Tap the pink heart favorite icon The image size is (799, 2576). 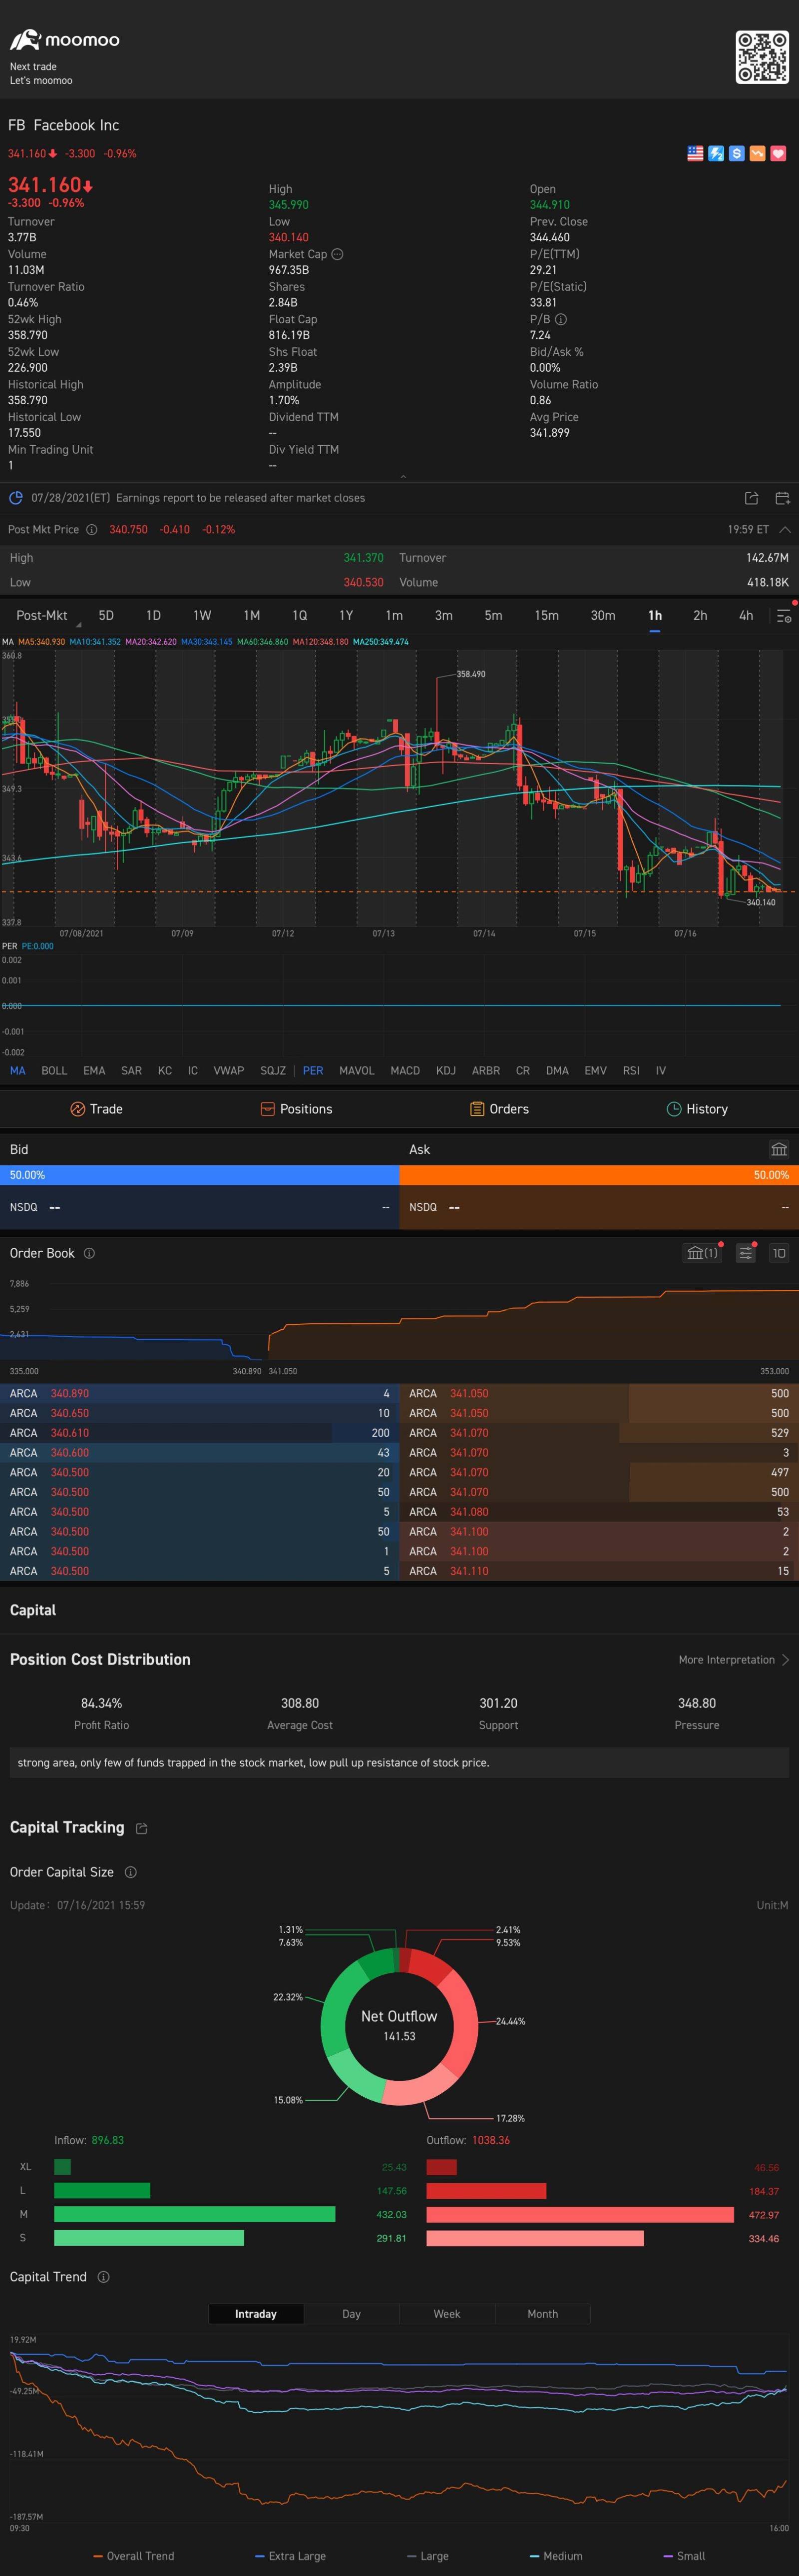click(778, 153)
